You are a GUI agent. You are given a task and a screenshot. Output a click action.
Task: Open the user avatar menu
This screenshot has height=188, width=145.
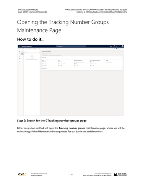coord(123,46)
